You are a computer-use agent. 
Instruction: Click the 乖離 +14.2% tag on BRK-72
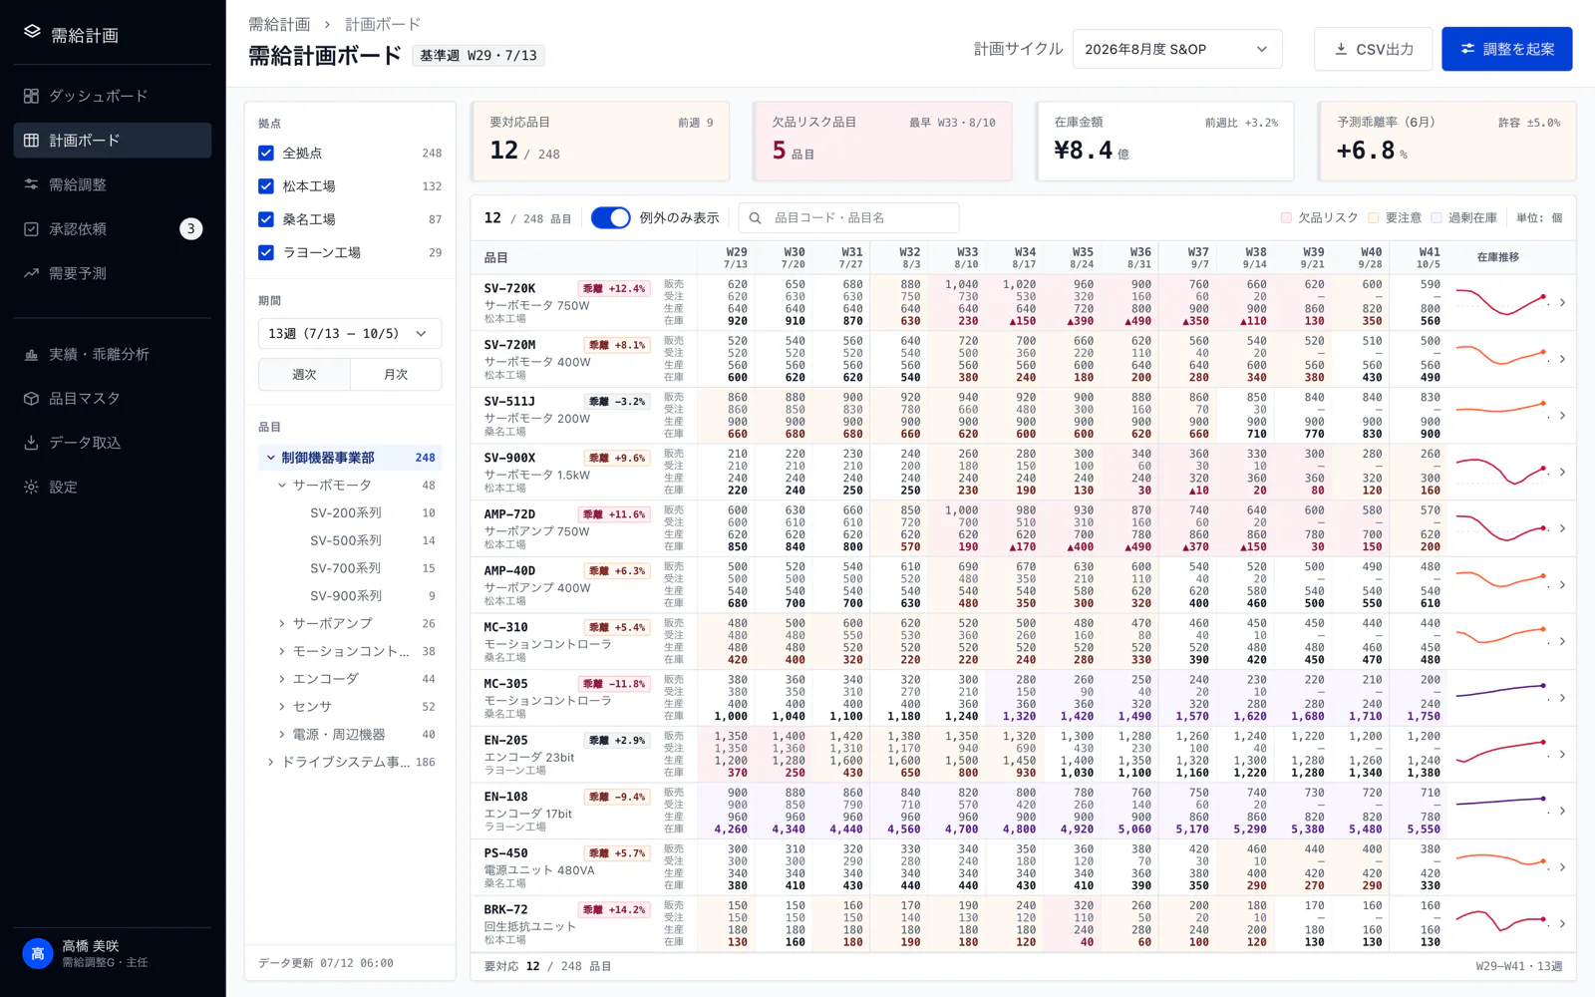[x=614, y=909]
